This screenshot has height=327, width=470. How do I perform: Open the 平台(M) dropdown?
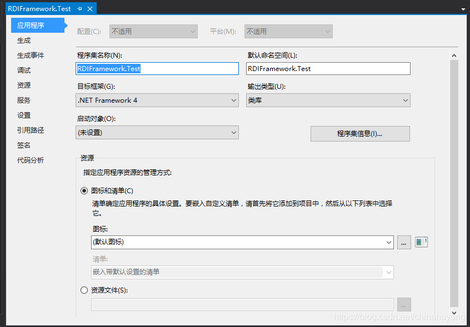point(288,32)
